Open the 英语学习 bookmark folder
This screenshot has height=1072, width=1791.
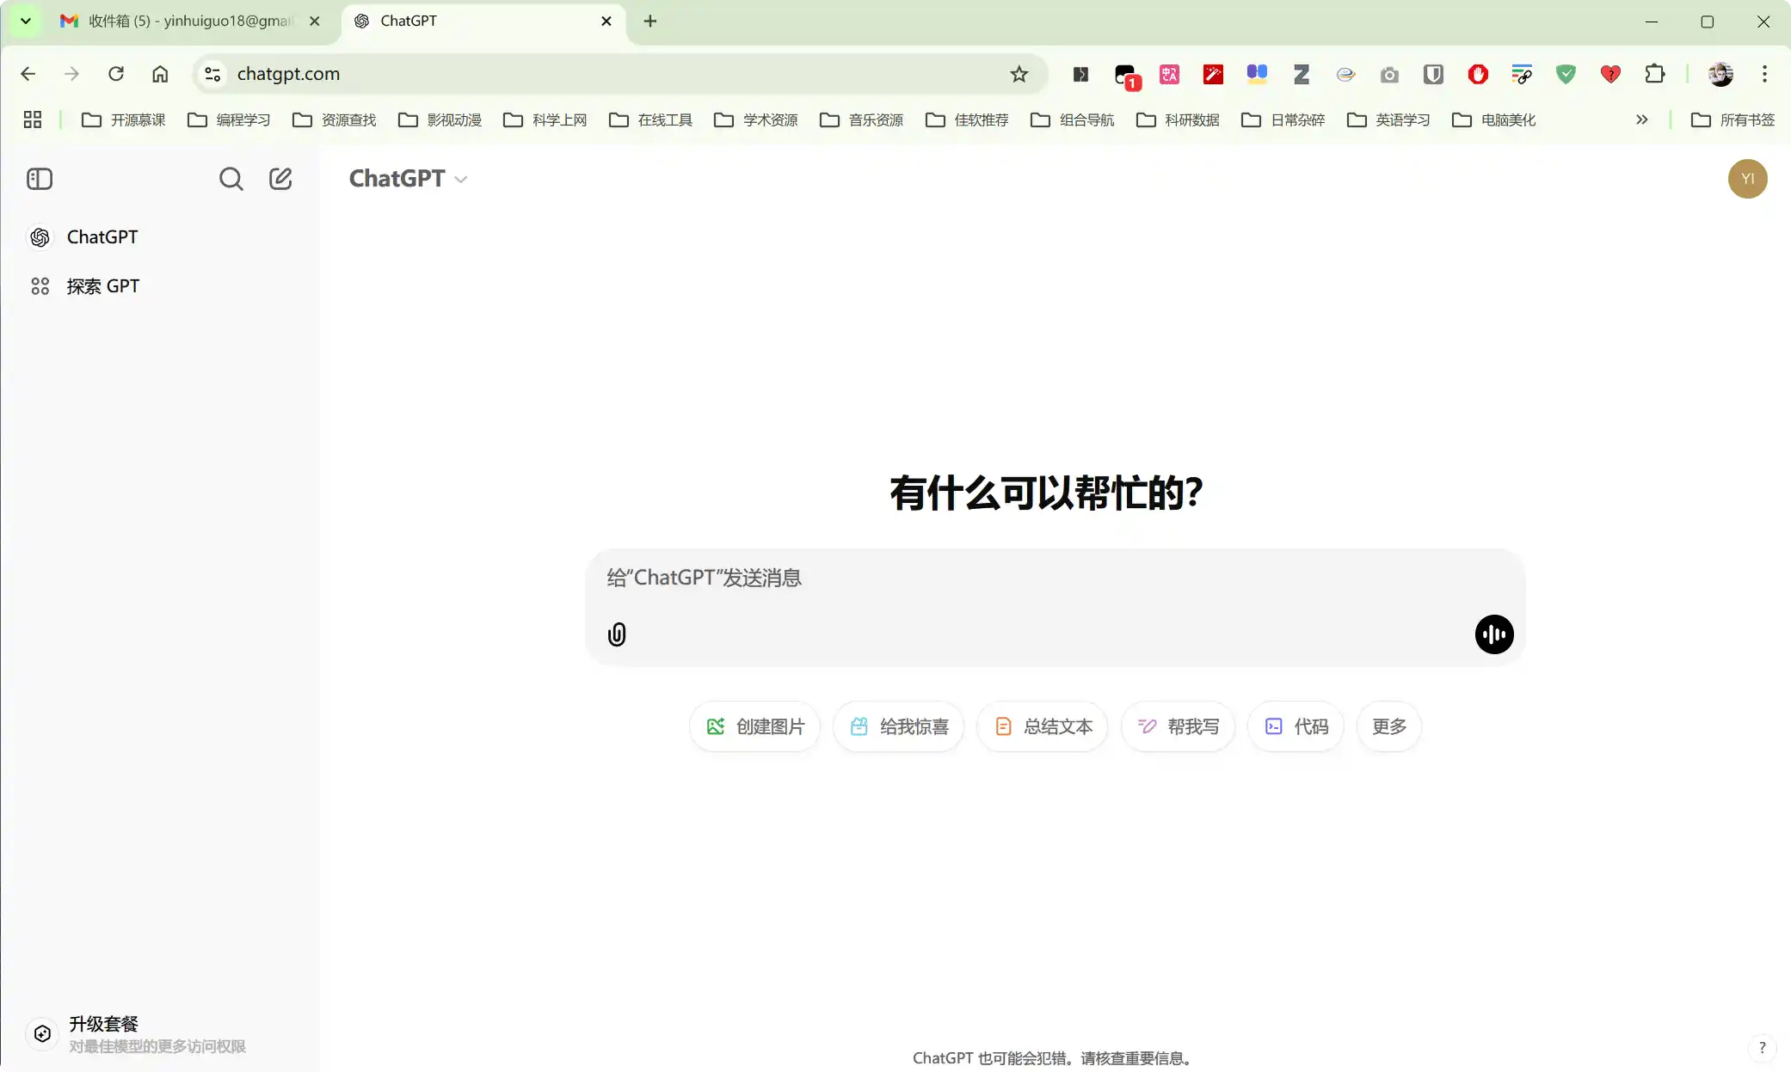(x=1388, y=119)
